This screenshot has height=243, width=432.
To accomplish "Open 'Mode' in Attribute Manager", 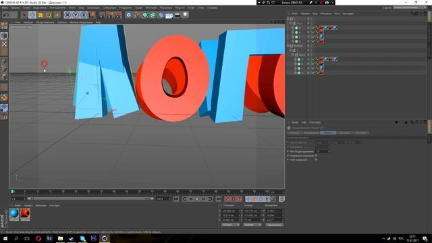I will 295,122.
